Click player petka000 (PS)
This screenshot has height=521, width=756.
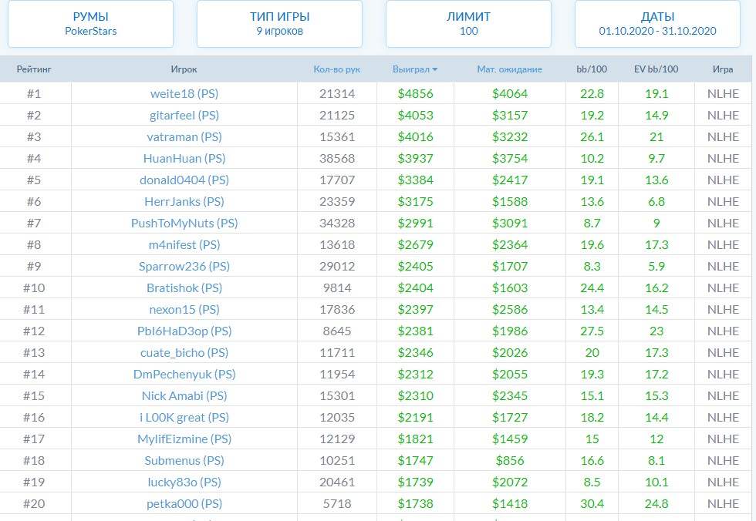tap(184, 503)
